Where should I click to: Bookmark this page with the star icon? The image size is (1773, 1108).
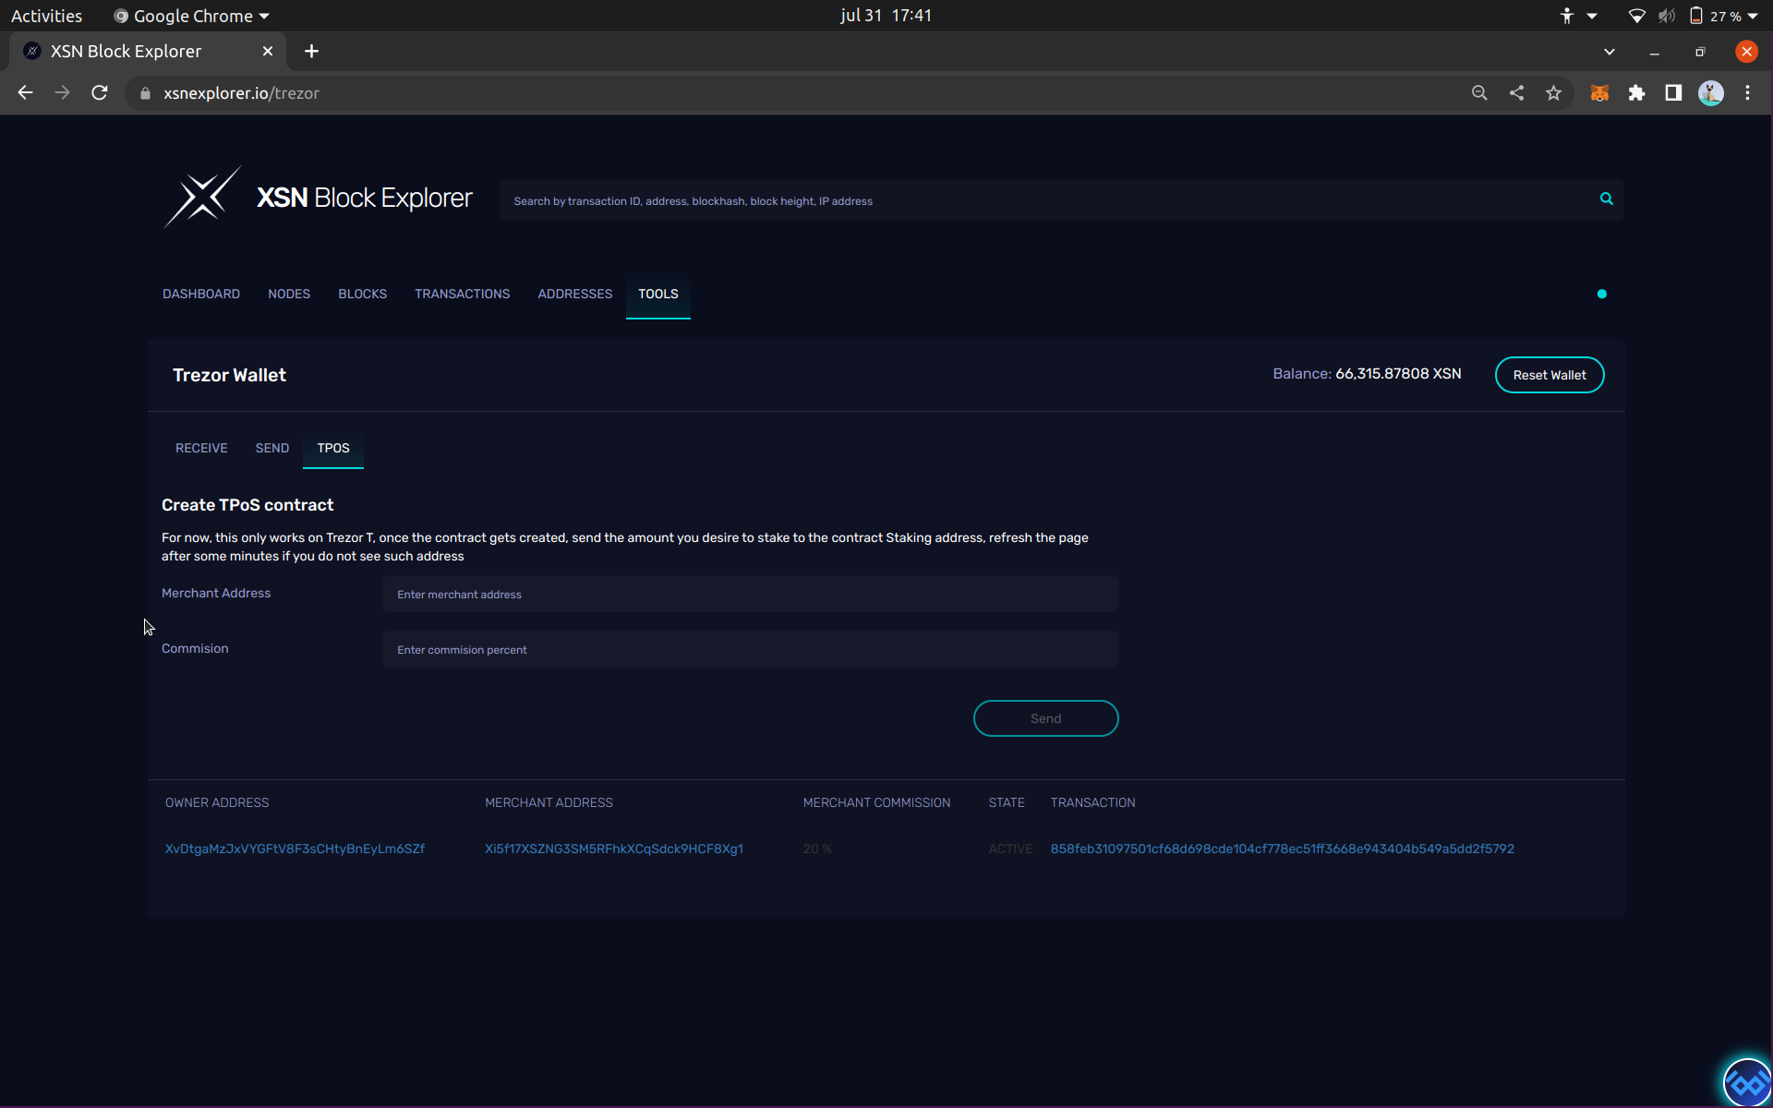[x=1553, y=93]
